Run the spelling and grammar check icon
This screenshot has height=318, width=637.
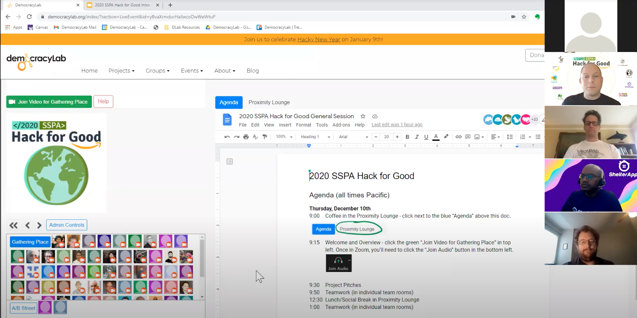[256, 137]
